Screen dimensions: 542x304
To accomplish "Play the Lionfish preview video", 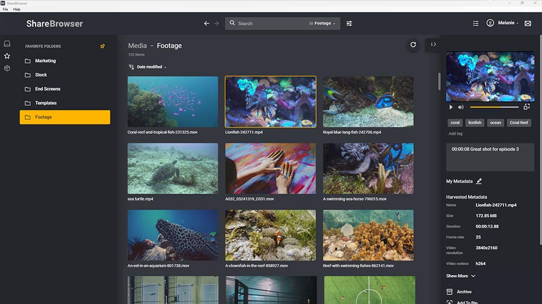I will pyautogui.click(x=451, y=107).
